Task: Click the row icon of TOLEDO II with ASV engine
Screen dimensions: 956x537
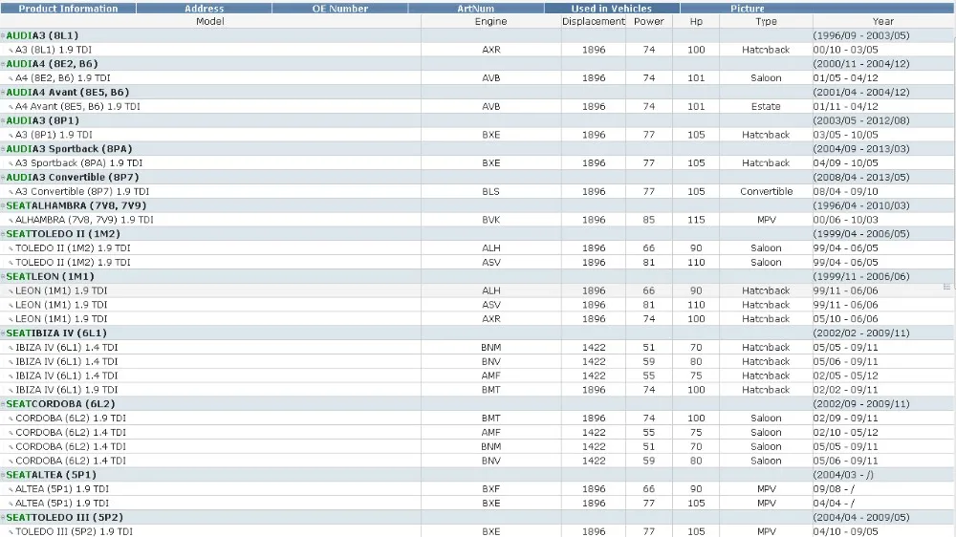Action: (11, 263)
